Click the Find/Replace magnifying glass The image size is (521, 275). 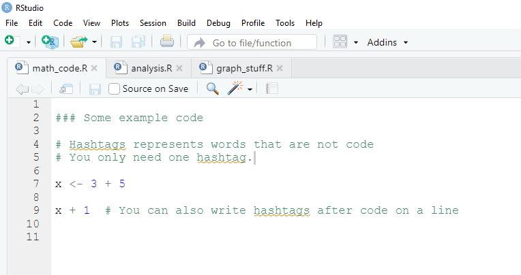point(213,88)
